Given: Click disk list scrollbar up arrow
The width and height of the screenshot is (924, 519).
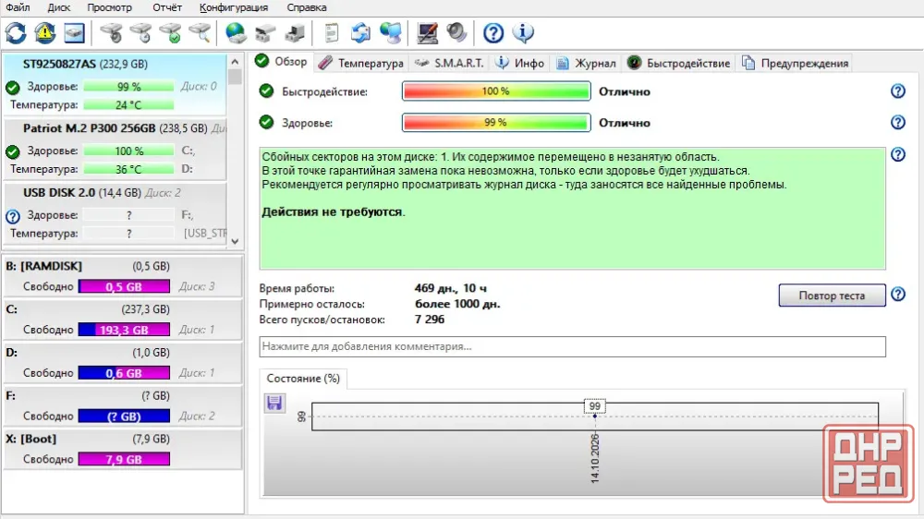Looking at the screenshot, I should (x=235, y=61).
